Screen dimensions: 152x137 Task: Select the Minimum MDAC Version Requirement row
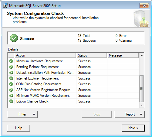73,96
